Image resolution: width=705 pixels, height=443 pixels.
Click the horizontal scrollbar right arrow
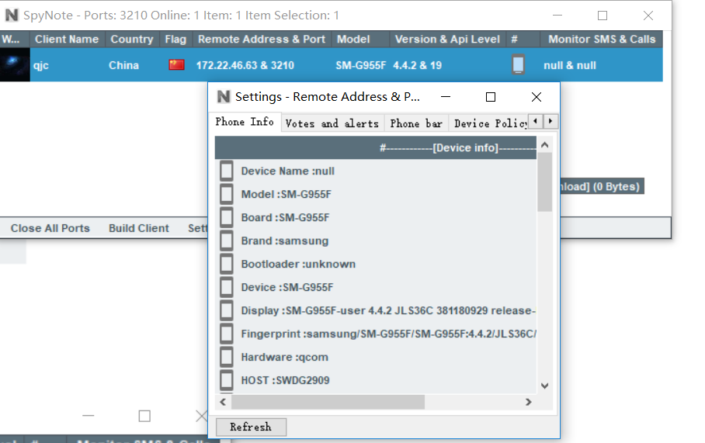tap(529, 402)
